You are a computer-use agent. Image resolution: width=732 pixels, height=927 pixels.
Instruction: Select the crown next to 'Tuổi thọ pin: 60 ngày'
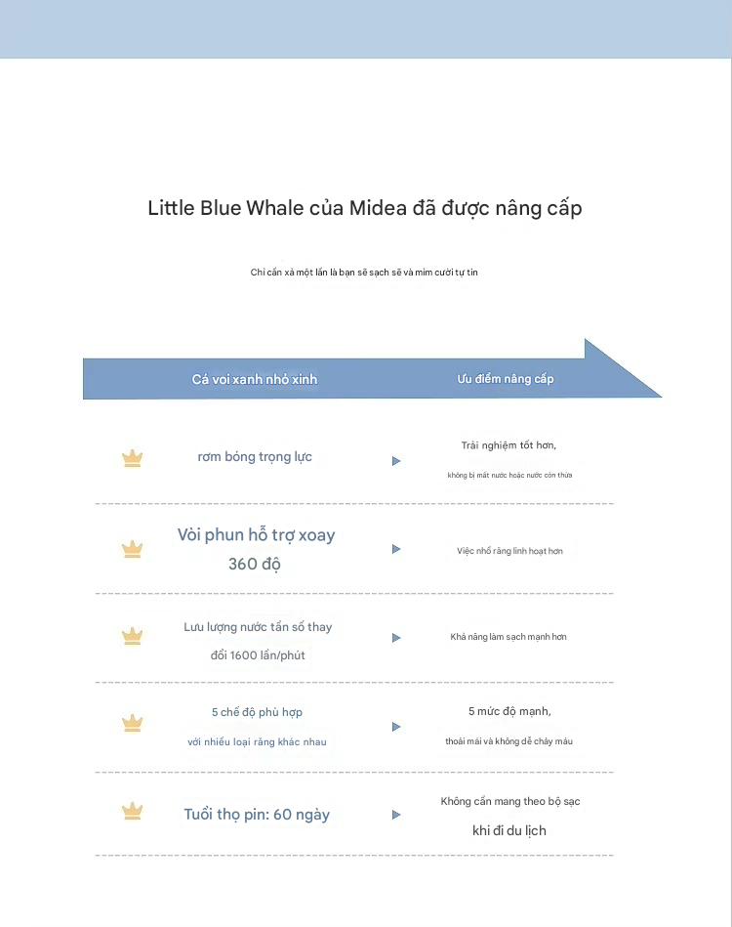[x=132, y=812]
